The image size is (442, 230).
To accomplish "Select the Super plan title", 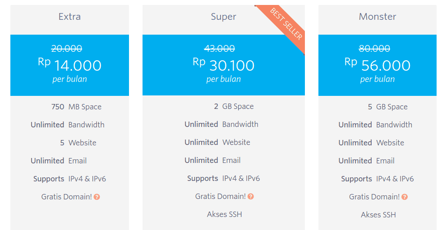I will (223, 17).
